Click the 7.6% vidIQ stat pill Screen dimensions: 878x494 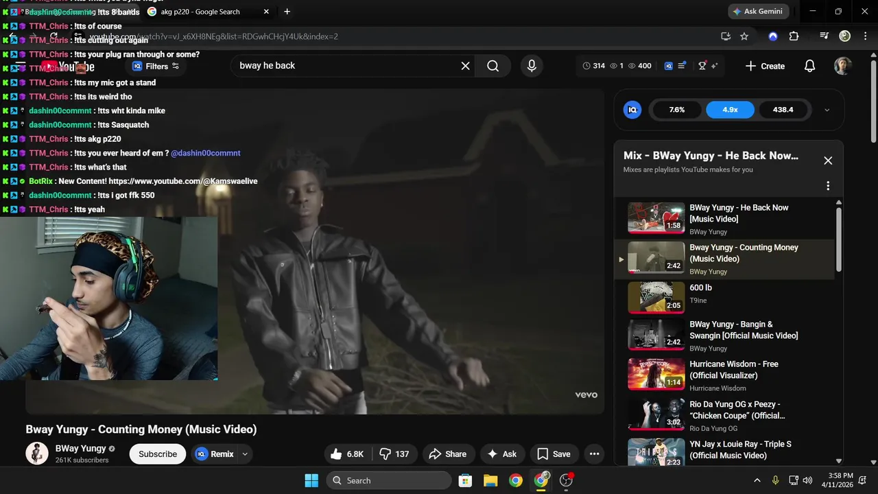677,110
